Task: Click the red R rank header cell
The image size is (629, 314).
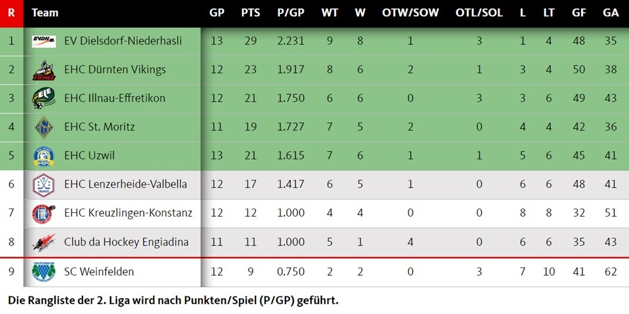Action: (11, 13)
